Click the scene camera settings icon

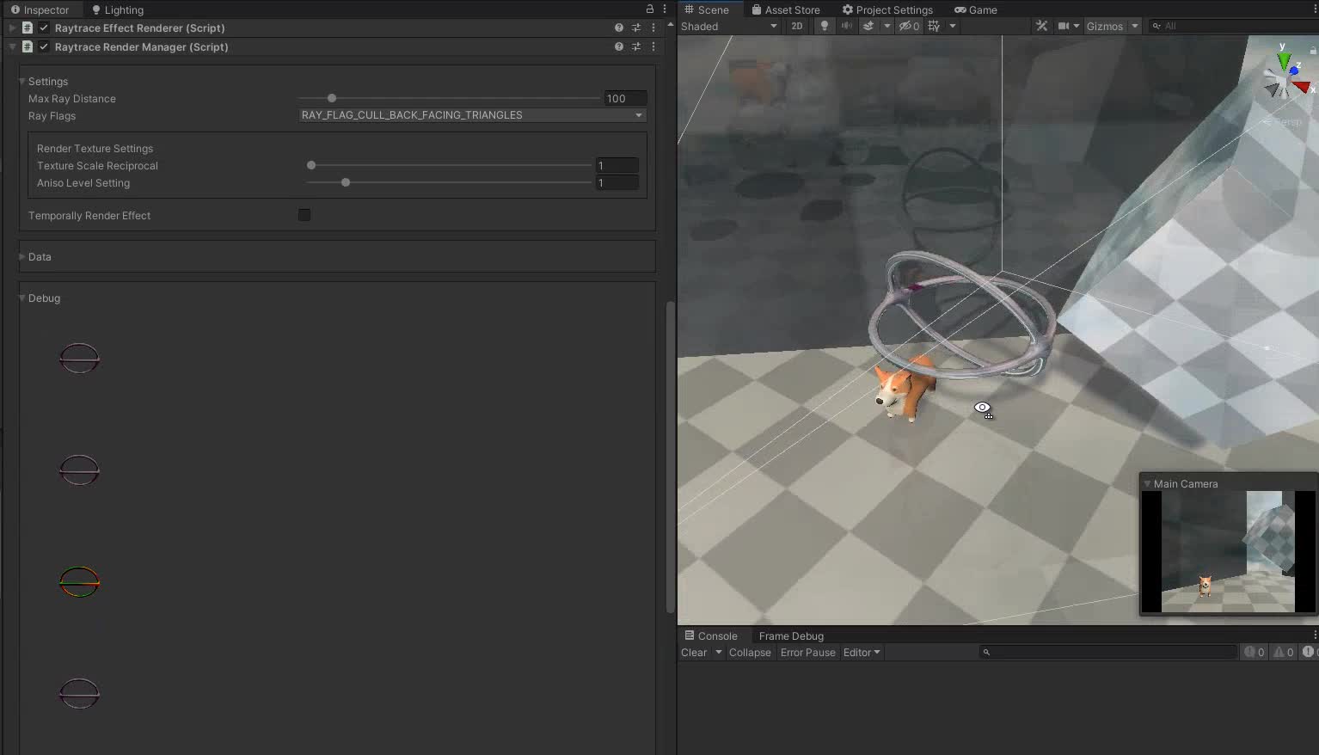click(x=1064, y=26)
